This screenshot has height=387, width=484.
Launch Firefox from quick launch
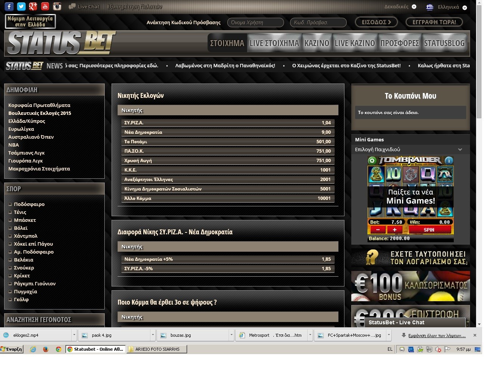[46, 349]
